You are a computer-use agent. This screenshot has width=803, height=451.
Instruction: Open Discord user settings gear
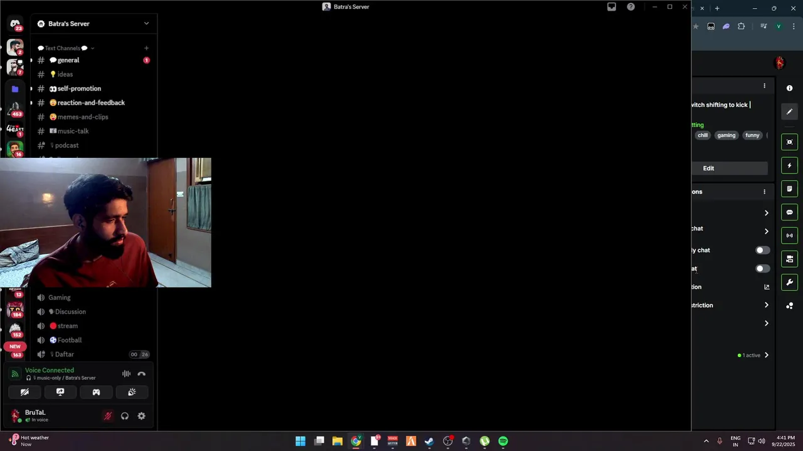point(141,416)
